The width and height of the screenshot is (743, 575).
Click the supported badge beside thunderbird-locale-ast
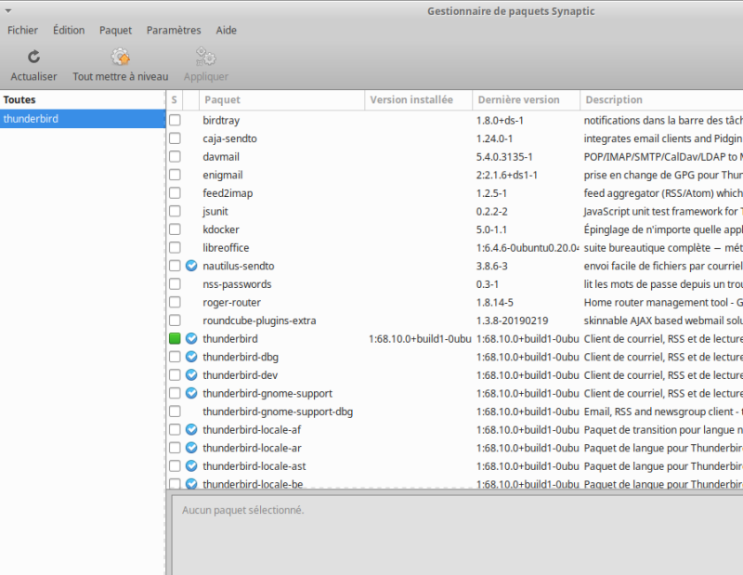(191, 466)
